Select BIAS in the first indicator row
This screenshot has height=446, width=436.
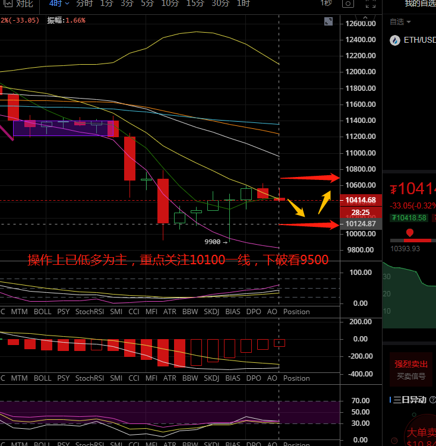233,312
